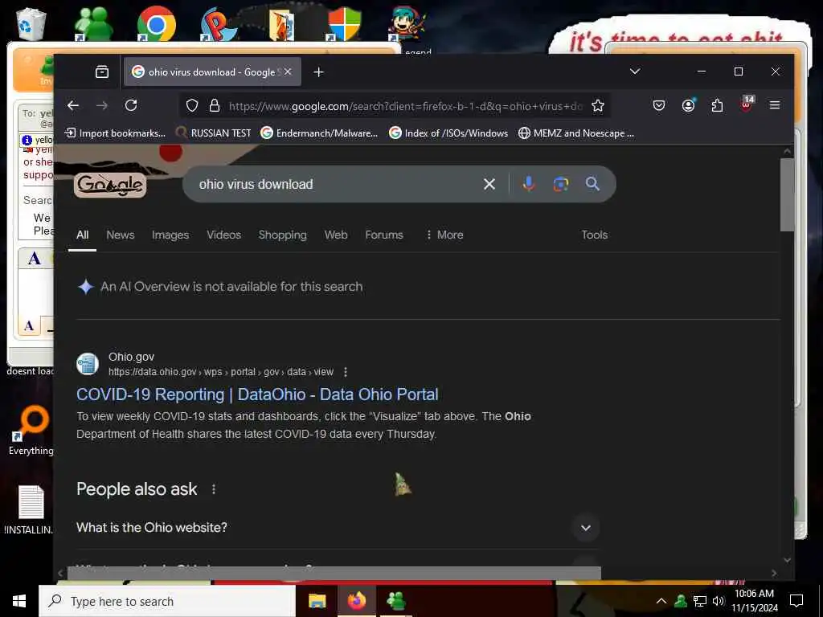Screen dimensions: 823x617
Task: Start voice search with microphone icon
Action: pyautogui.click(x=529, y=184)
